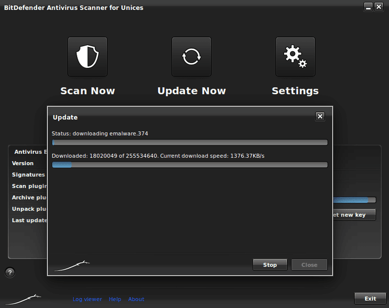389x308 pixels.
Task: Stop the update download
Action: tap(270, 265)
